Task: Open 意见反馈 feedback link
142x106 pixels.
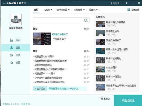Action: [x=115, y=3]
